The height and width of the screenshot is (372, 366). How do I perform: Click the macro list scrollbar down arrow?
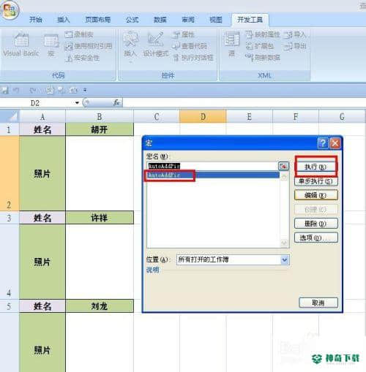[284, 243]
